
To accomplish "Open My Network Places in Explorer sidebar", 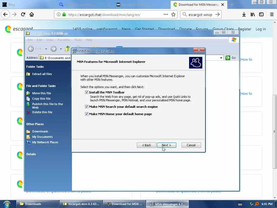I will [45, 142].
